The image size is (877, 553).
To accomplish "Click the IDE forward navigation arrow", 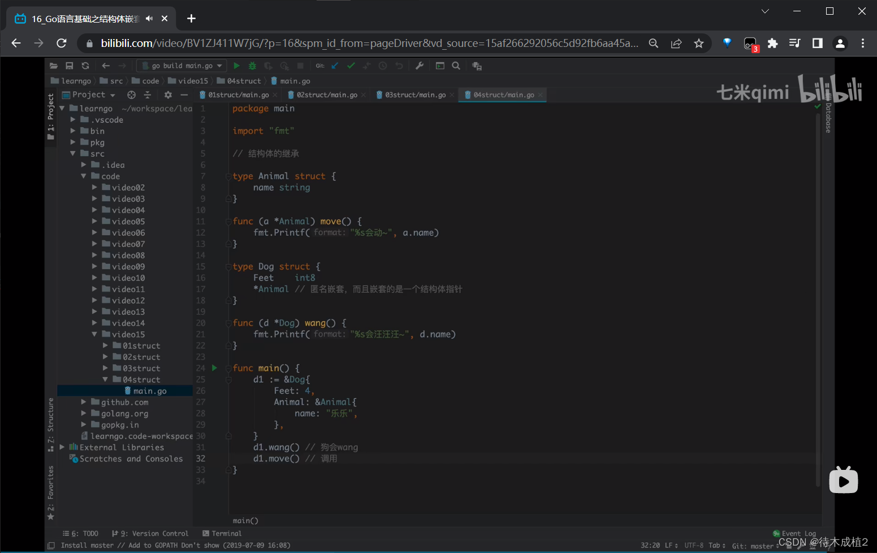I will [122, 66].
